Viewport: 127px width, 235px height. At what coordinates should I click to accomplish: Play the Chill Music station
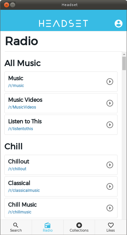[110, 208]
